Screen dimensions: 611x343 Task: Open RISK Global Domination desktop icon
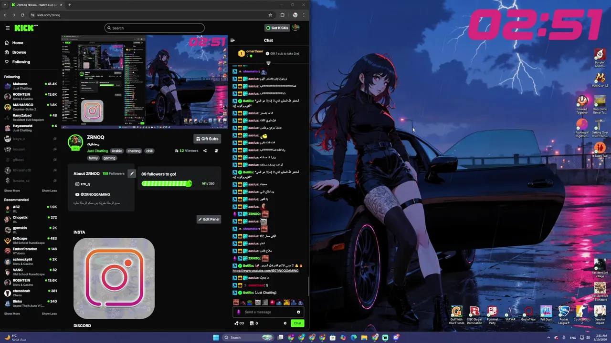pos(474,315)
